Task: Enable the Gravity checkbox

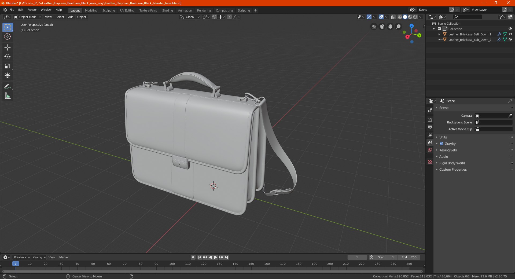Action: pos(442,144)
